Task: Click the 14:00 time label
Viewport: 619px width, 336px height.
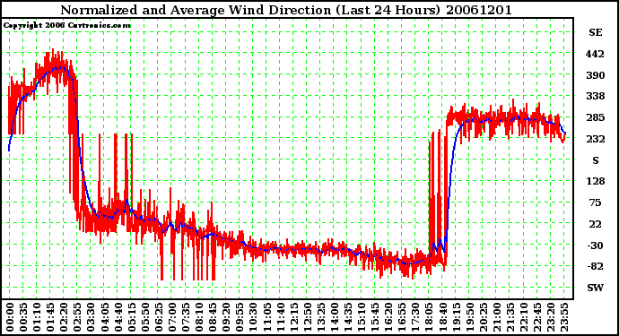Action: point(334,317)
